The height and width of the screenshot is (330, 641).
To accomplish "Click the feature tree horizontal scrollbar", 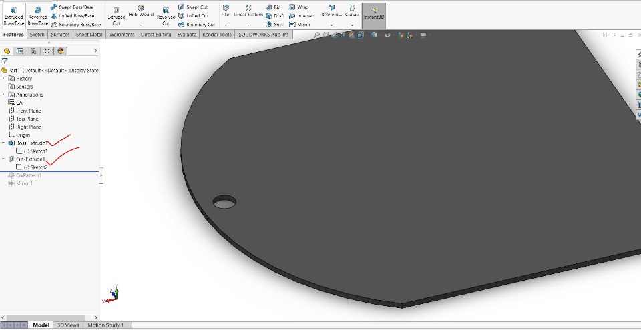I will tap(46, 317).
